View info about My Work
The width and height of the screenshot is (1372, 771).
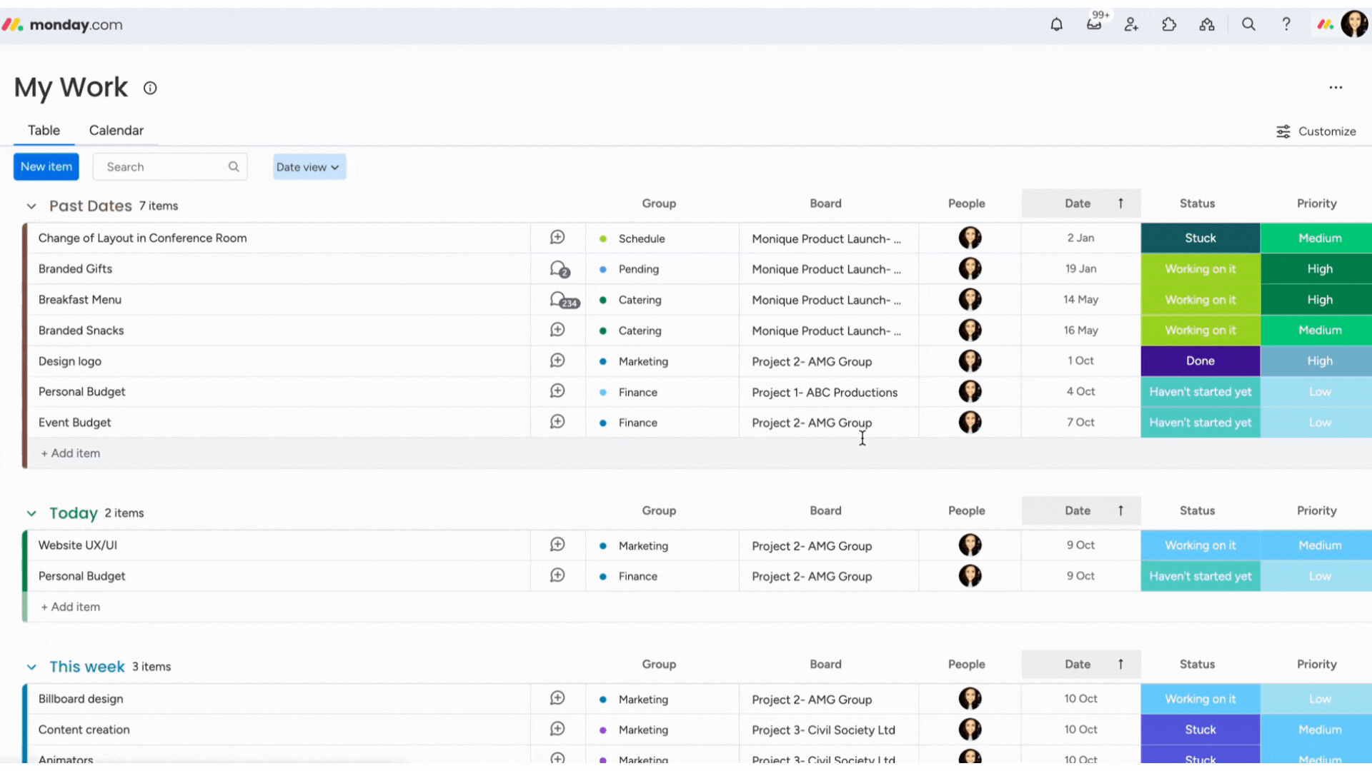pyautogui.click(x=150, y=88)
